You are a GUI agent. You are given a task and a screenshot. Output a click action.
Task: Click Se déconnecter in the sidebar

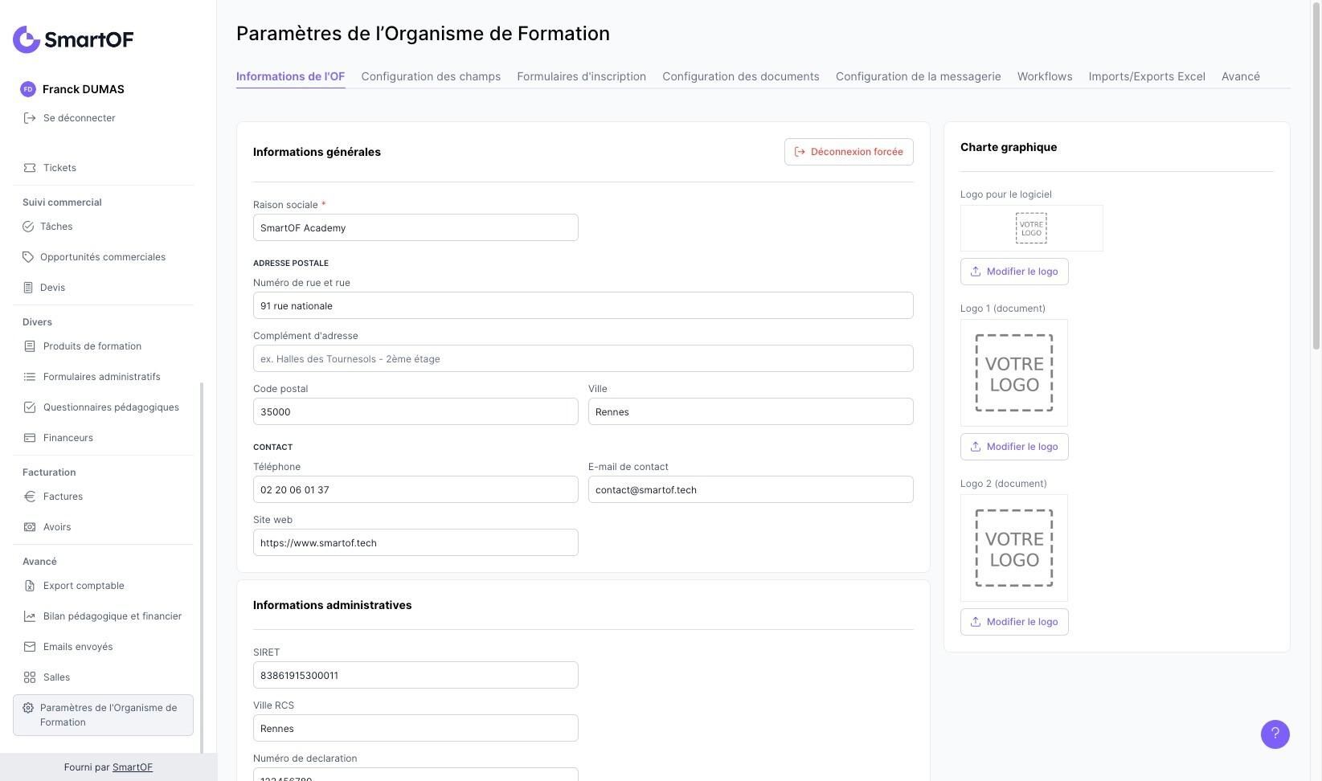point(79,118)
